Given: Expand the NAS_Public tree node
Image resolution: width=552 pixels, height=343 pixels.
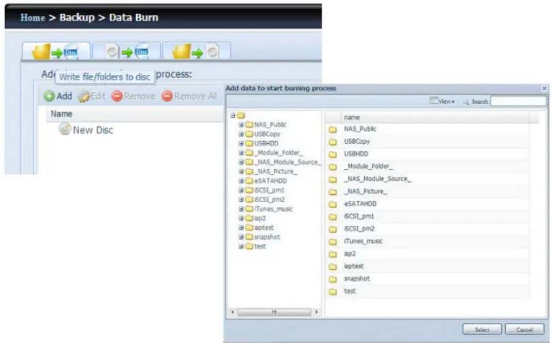Looking at the screenshot, I should tap(241, 124).
